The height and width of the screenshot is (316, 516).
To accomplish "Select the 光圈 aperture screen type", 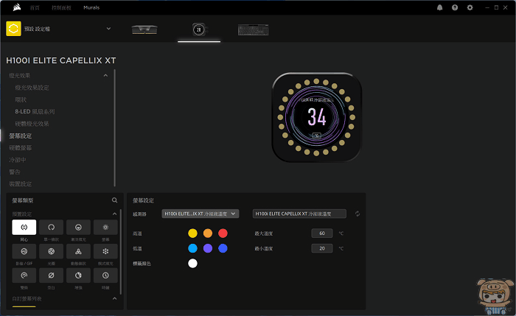I will pos(52,251).
